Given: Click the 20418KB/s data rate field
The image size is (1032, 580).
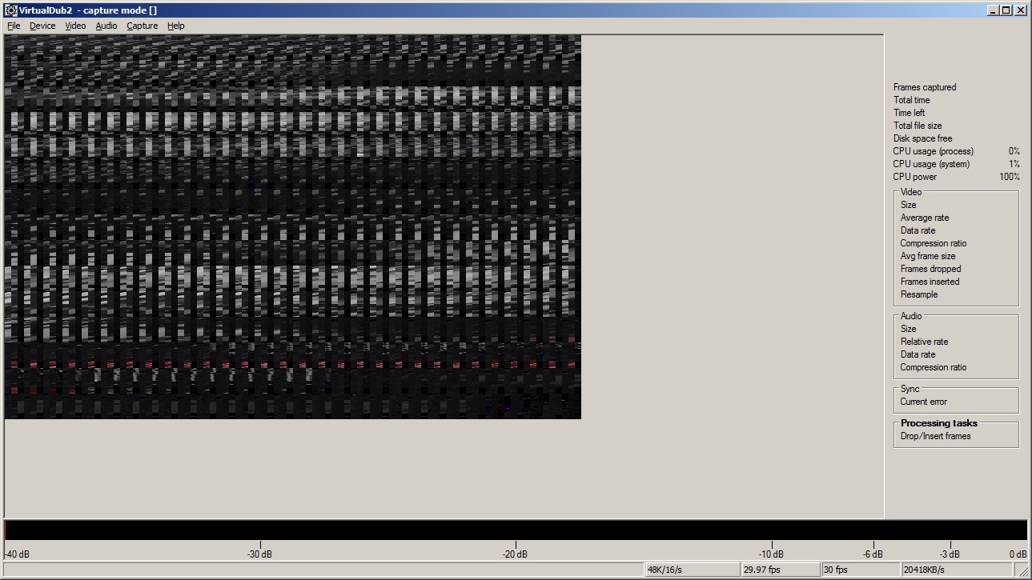Looking at the screenshot, I should pos(957,570).
